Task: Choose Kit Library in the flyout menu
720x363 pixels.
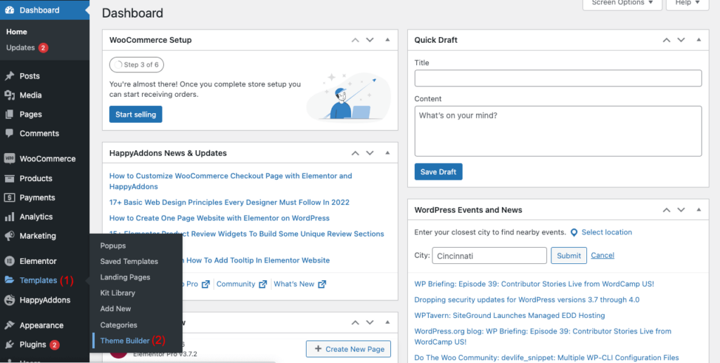Action: 117,293
